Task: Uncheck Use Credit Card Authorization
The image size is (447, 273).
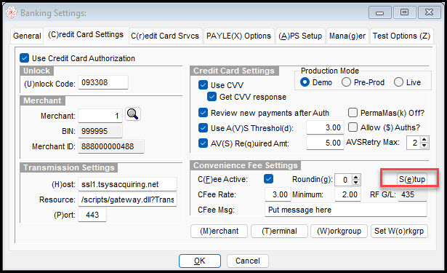Action: coord(25,58)
